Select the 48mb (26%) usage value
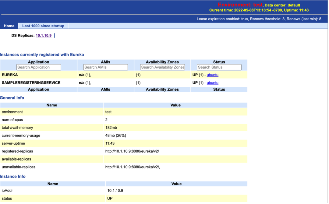 pos(116,136)
